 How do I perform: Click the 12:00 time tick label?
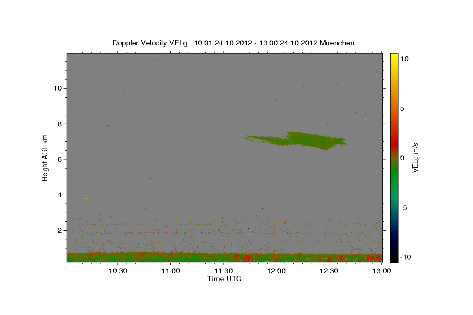pyautogui.click(x=276, y=271)
